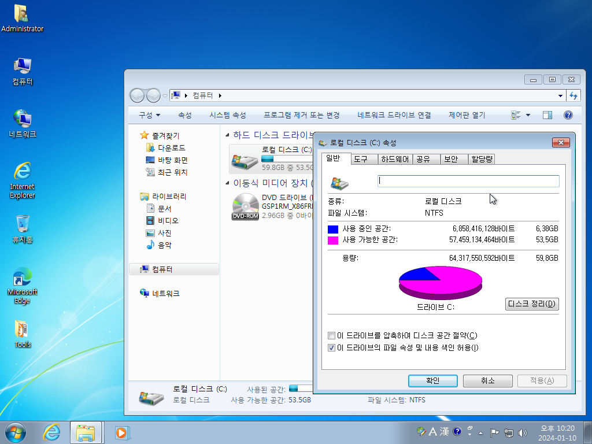
Task: Open the address bar history dropdown
Action: [560, 95]
